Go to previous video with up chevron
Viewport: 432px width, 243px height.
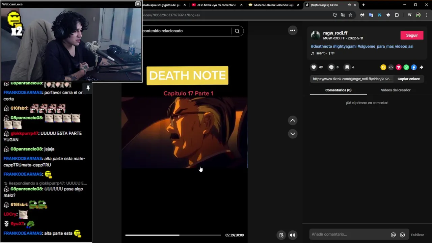coord(293,120)
